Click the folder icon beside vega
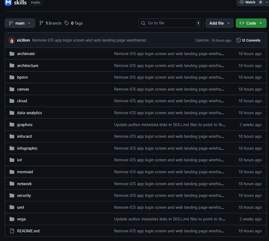 pyautogui.click(x=12, y=219)
